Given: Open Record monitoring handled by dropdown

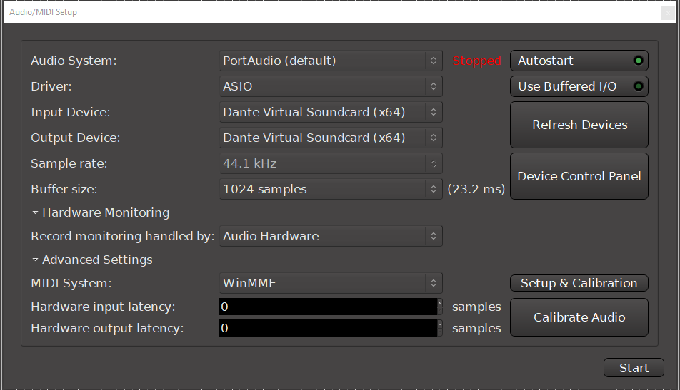Looking at the screenshot, I should (331, 237).
